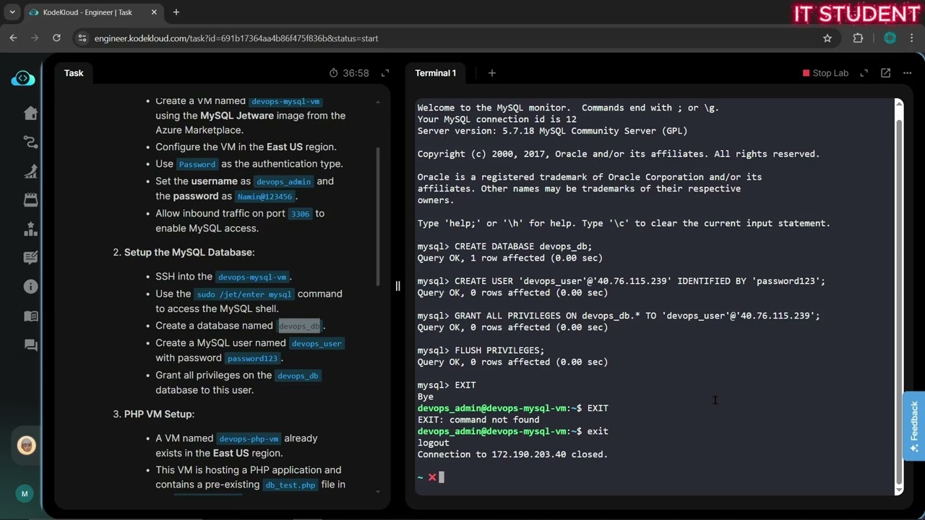
Task: Open terminal in new window icon
Action: tap(885, 73)
